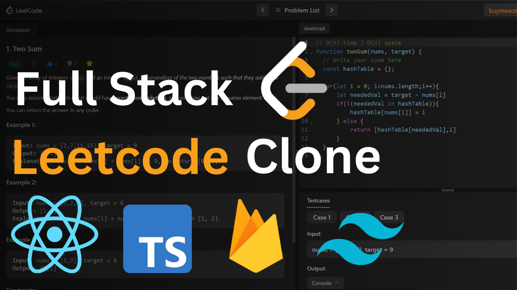The image size is (517, 290).
Task: Select the Case 1 testcase
Action: tap(322, 217)
